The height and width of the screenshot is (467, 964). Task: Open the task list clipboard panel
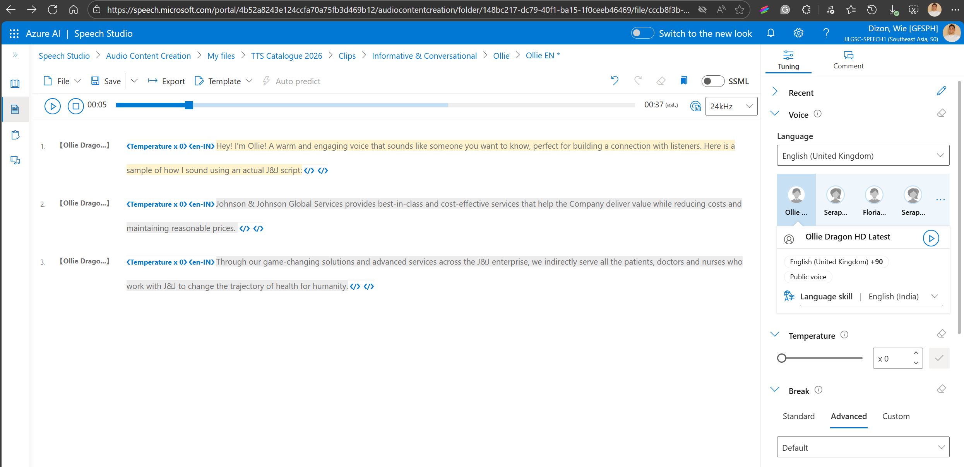click(15, 135)
